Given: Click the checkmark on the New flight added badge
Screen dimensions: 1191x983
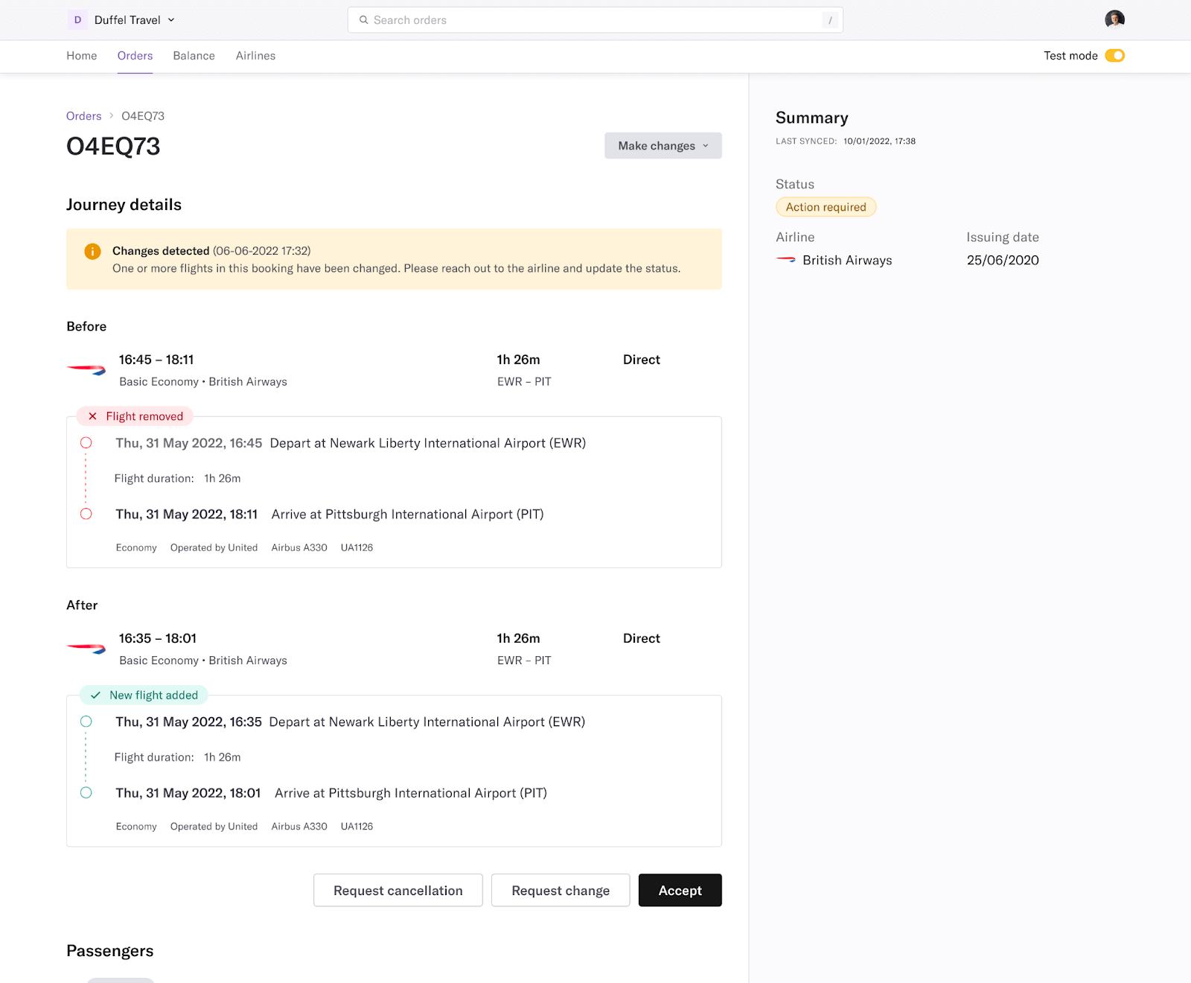Looking at the screenshot, I should tap(95, 695).
